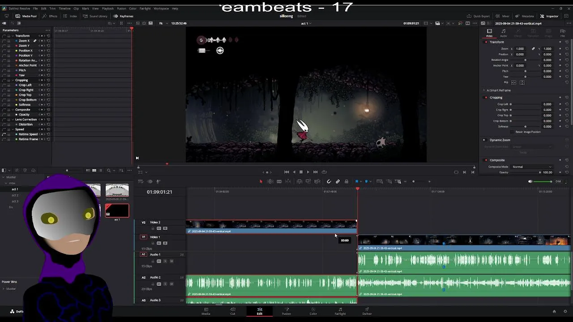Click the Insert Clip icon in toolbar

click(x=299, y=182)
